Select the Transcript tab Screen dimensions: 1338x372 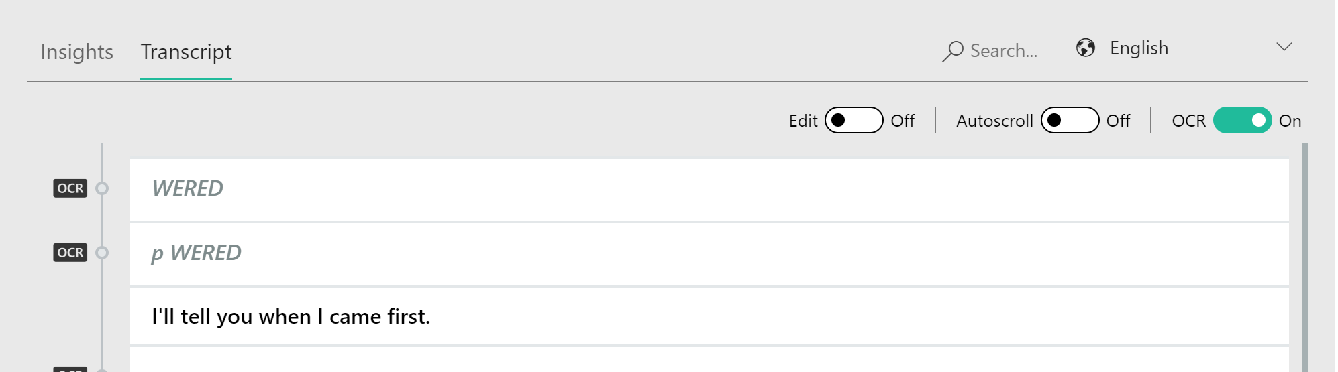[x=186, y=52]
